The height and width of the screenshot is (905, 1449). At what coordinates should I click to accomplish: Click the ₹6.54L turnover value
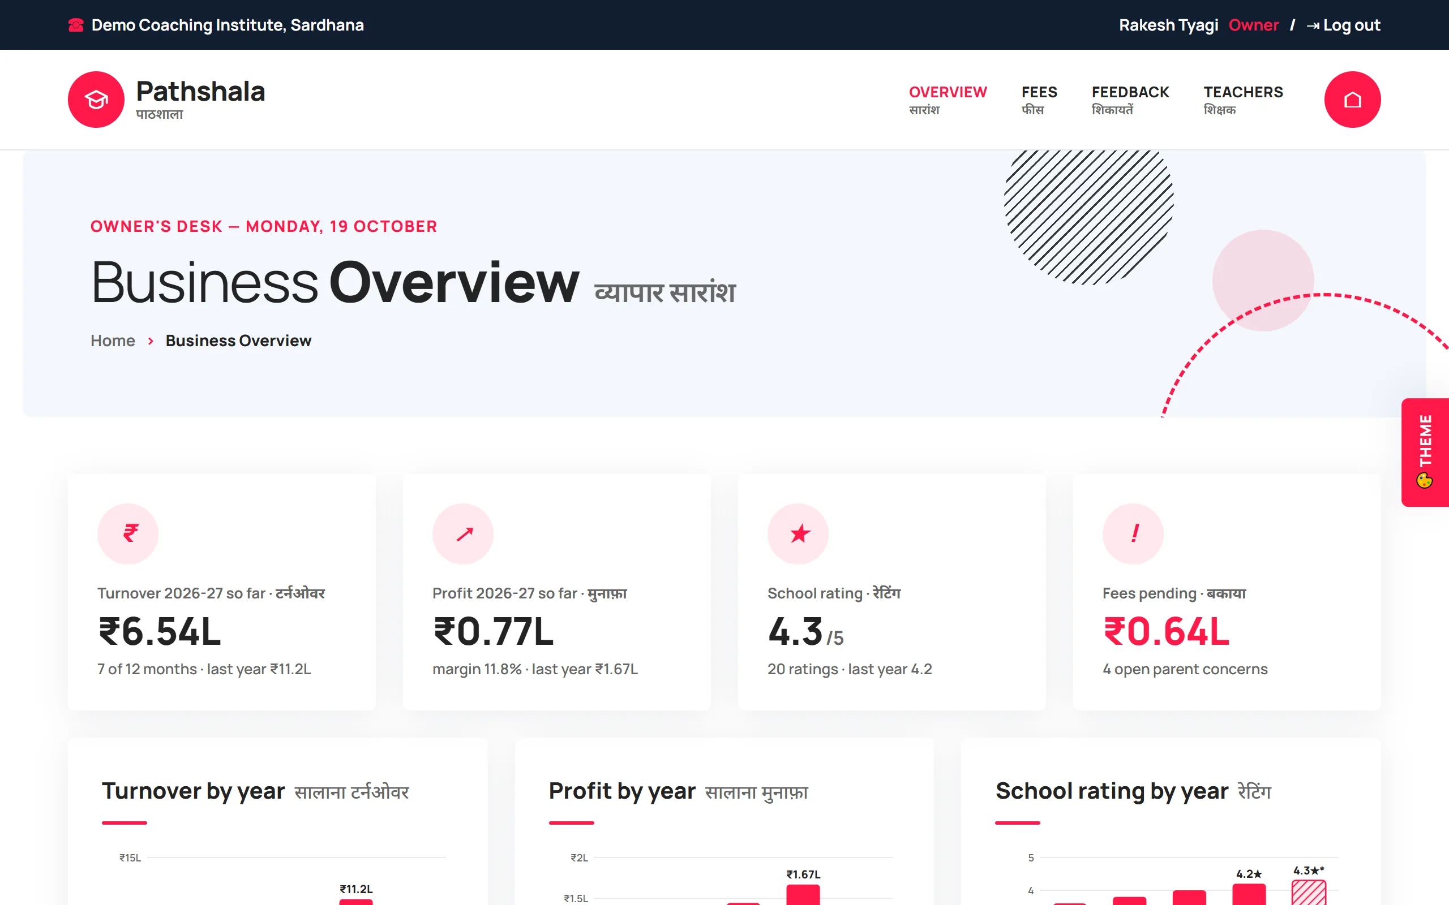[x=160, y=631]
